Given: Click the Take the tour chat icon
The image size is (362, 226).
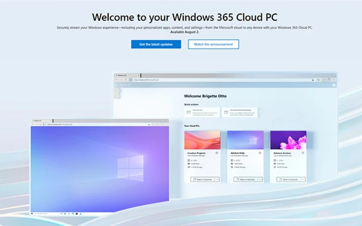Looking at the screenshot, I should 189,112.
